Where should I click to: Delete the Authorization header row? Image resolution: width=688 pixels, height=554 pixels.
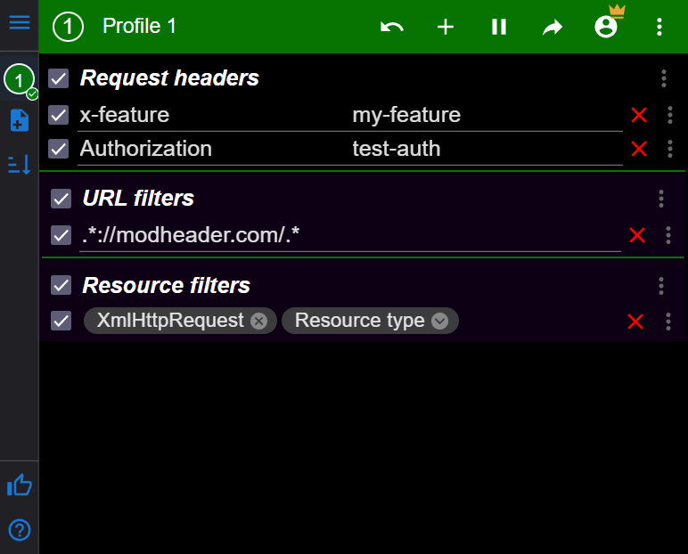(639, 149)
